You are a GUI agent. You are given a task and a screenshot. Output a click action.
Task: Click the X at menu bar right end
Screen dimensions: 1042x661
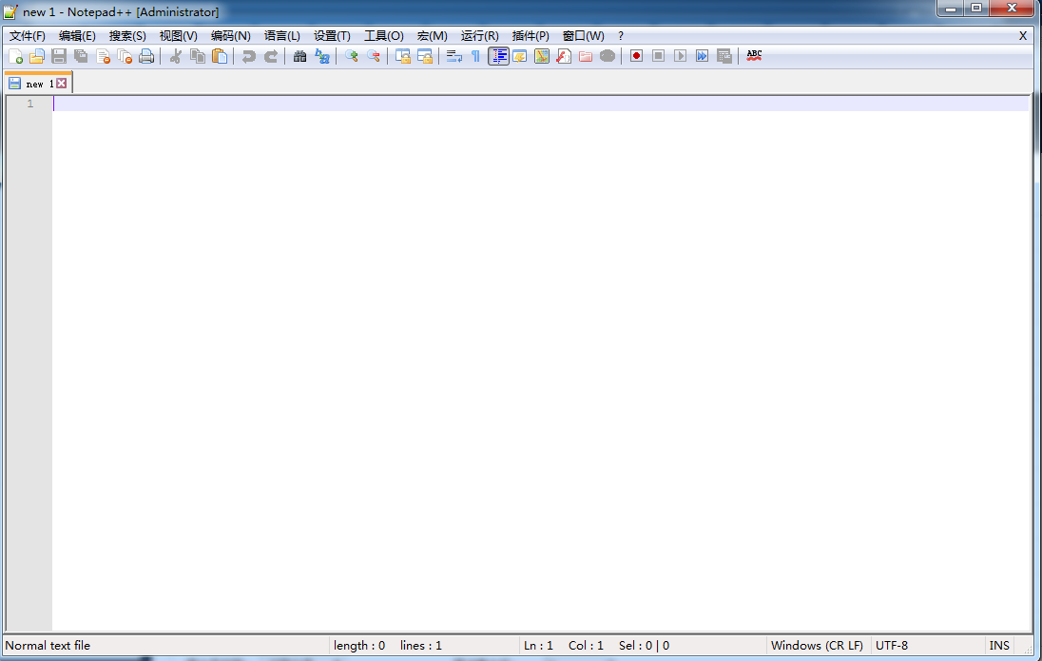click(x=1023, y=36)
